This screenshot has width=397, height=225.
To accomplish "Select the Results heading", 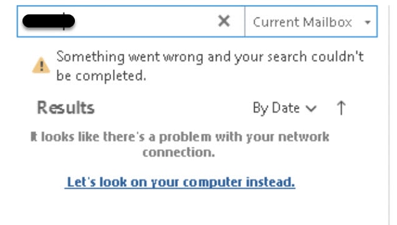I will click(x=66, y=108).
